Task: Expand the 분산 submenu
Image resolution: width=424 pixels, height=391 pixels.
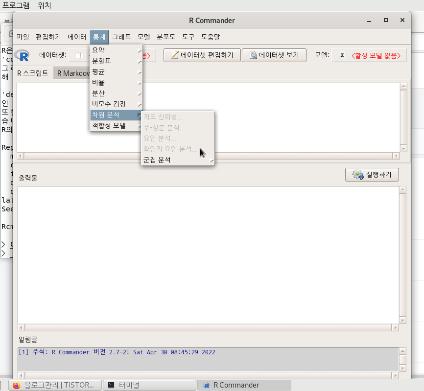Action: (x=116, y=93)
